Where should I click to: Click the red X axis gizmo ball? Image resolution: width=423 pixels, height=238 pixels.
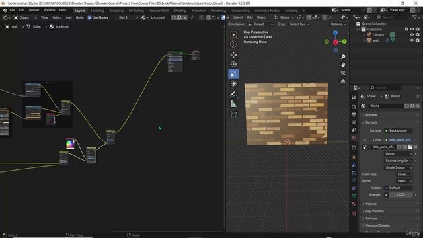pyautogui.click(x=335, y=42)
